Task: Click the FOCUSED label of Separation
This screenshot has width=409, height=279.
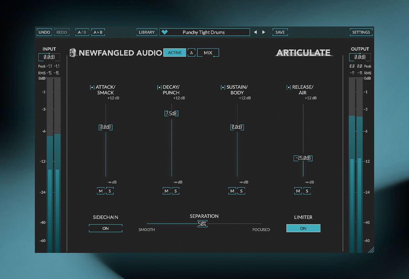Action: [261, 230]
